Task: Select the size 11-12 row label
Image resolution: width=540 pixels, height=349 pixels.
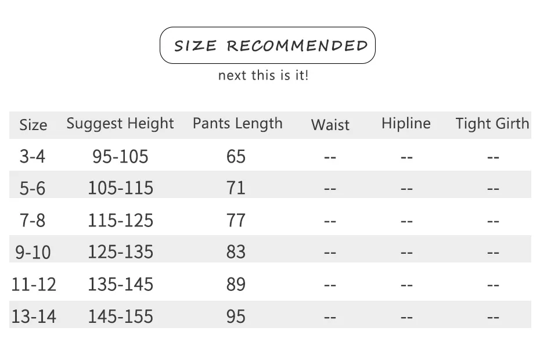Action: tap(34, 285)
